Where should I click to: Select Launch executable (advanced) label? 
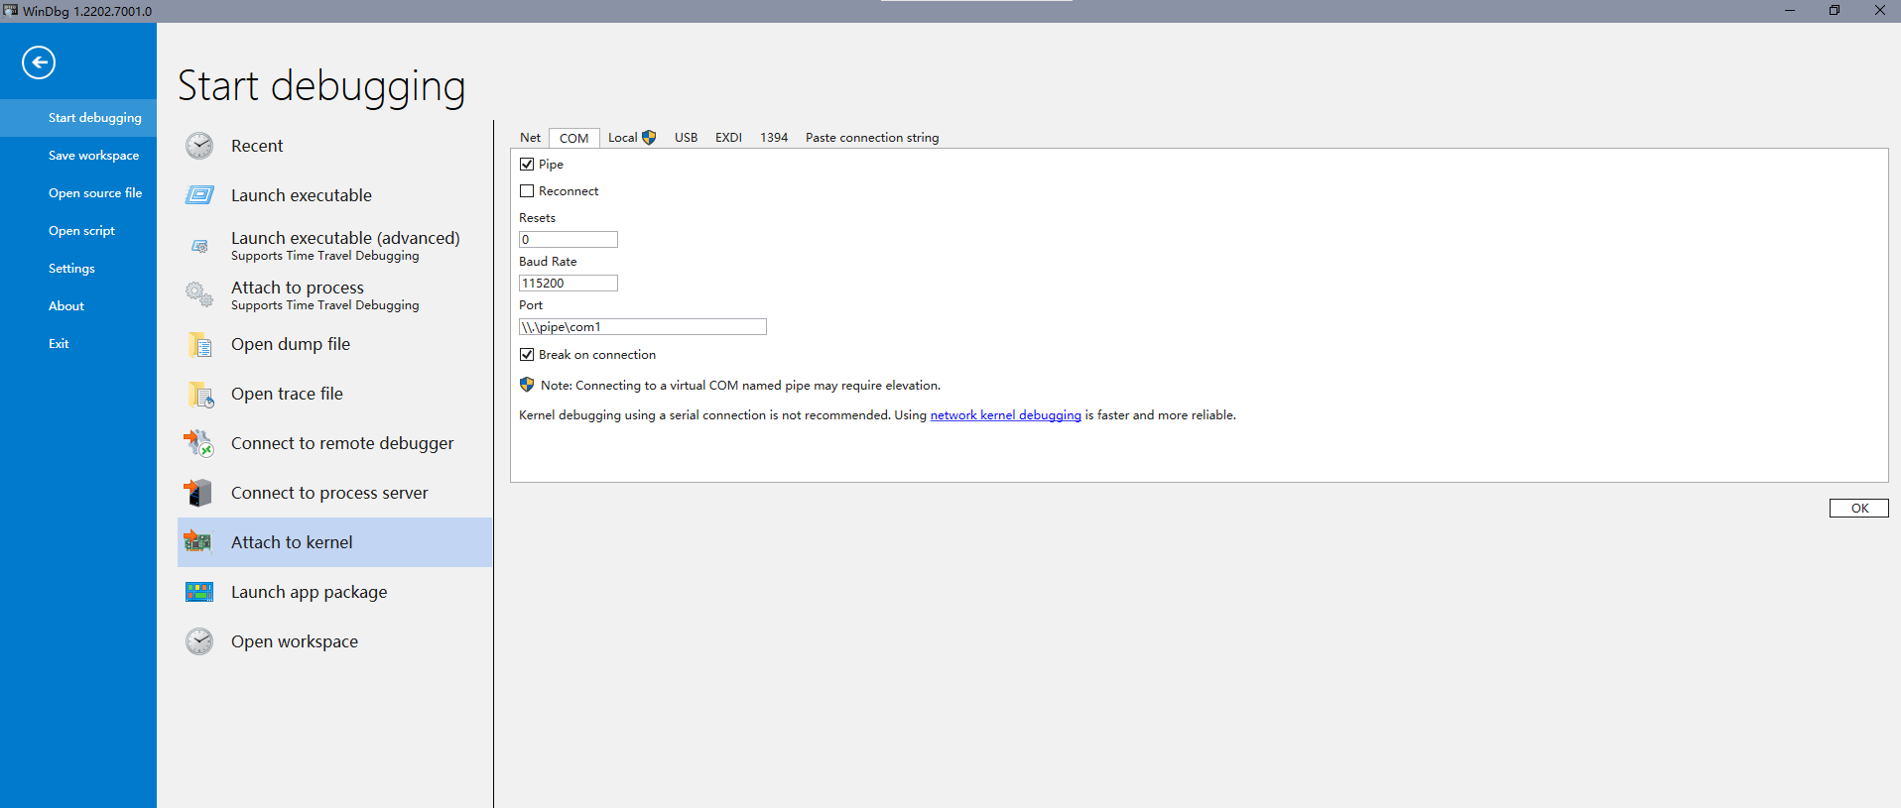[345, 238]
